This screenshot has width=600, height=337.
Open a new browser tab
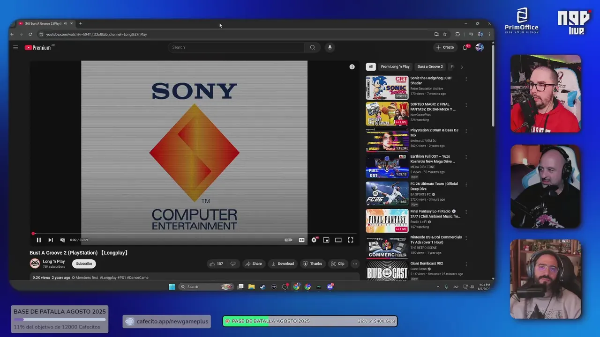point(81,23)
